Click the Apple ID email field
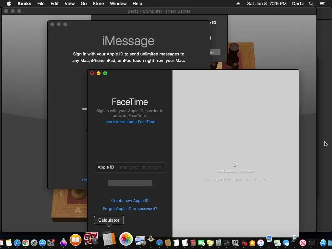332x249 pixels. tap(130, 167)
